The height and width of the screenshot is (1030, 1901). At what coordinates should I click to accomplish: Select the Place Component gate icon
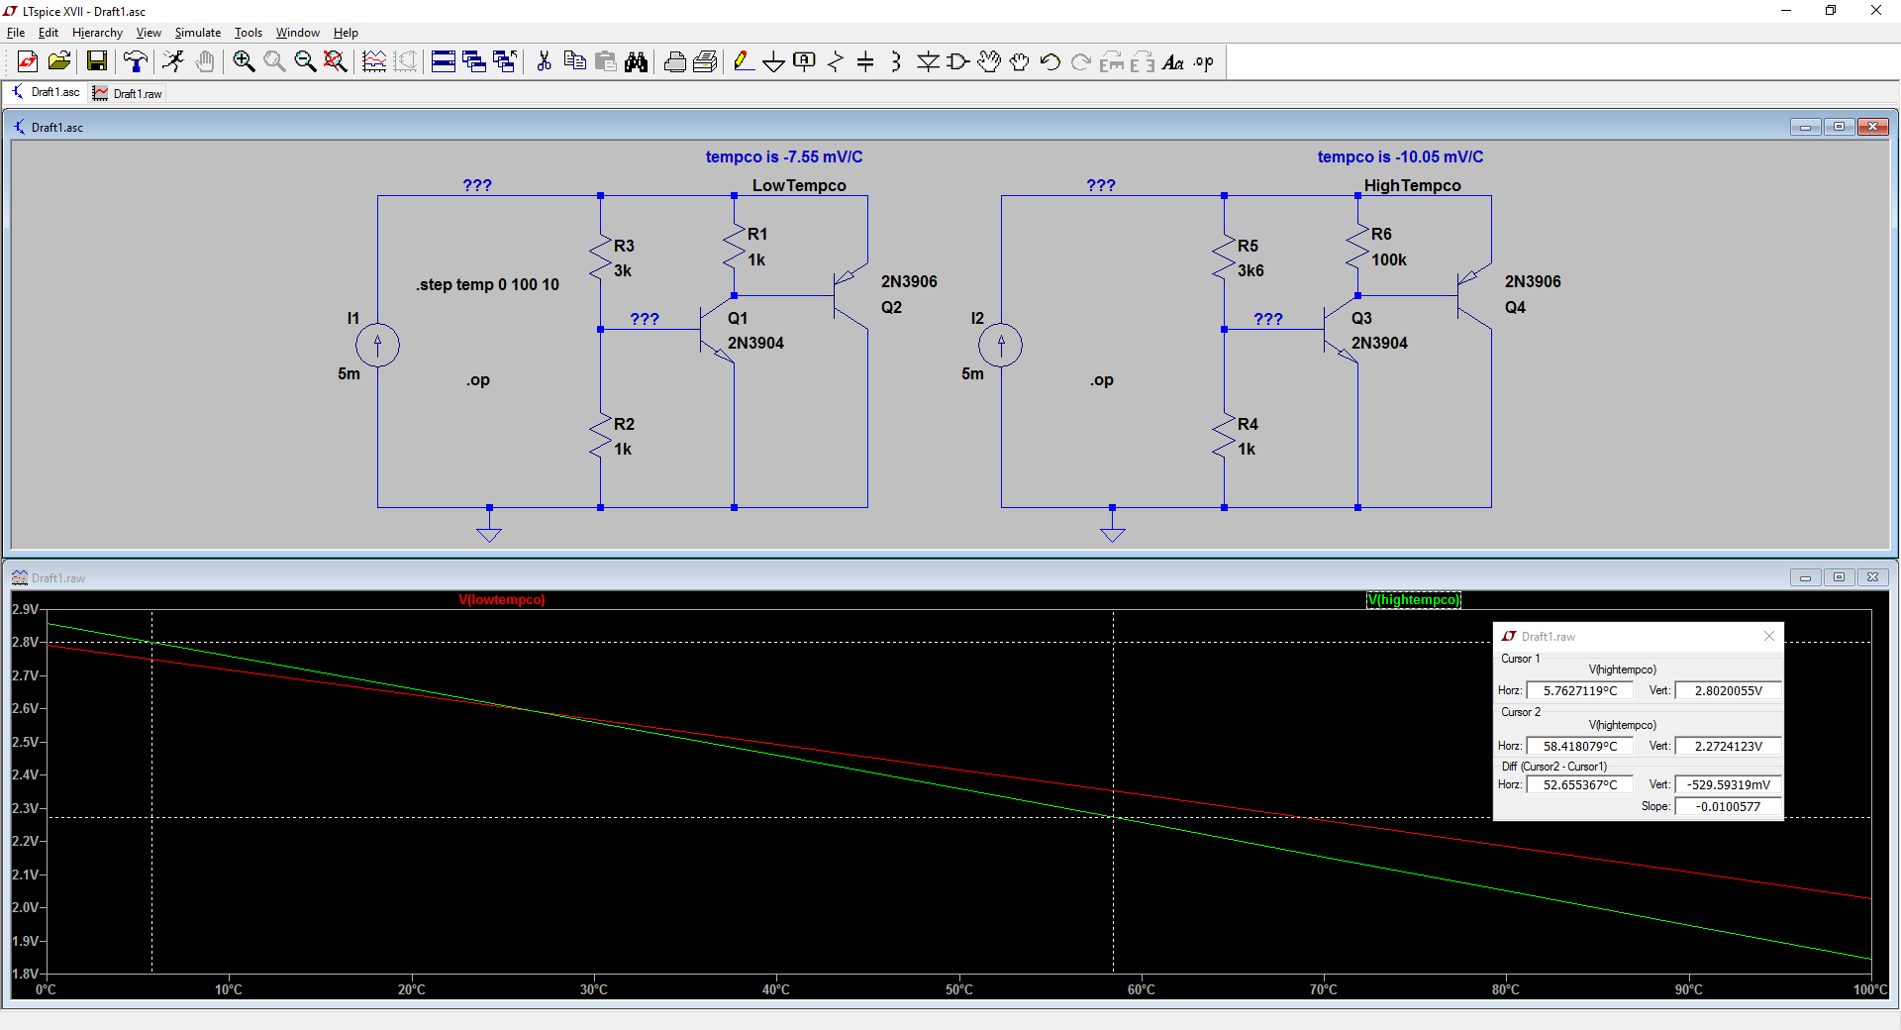tap(958, 61)
